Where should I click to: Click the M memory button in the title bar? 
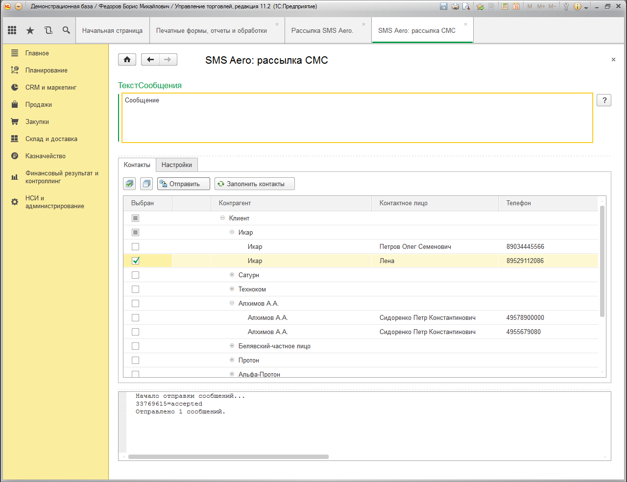click(x=530, y=6)
